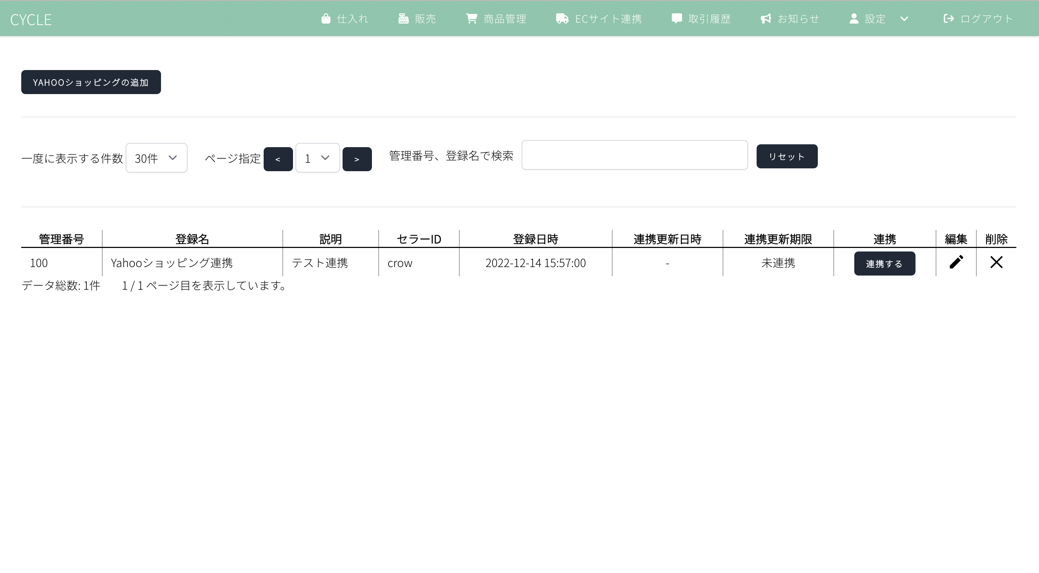Click the pencil edit icon for row 100
The image size is (1039, 573).
pyautogui.click(x=956, y=262)
